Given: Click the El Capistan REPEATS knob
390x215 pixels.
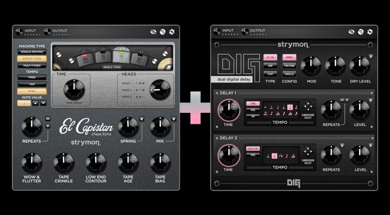Looking at the screenshot, I should tap(31, 127).
